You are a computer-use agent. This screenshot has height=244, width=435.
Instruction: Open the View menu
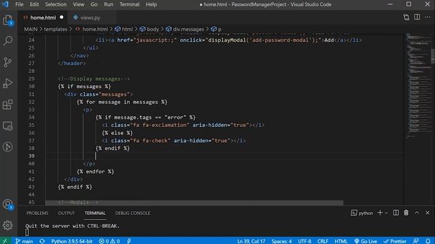click(x=79, y=5)
